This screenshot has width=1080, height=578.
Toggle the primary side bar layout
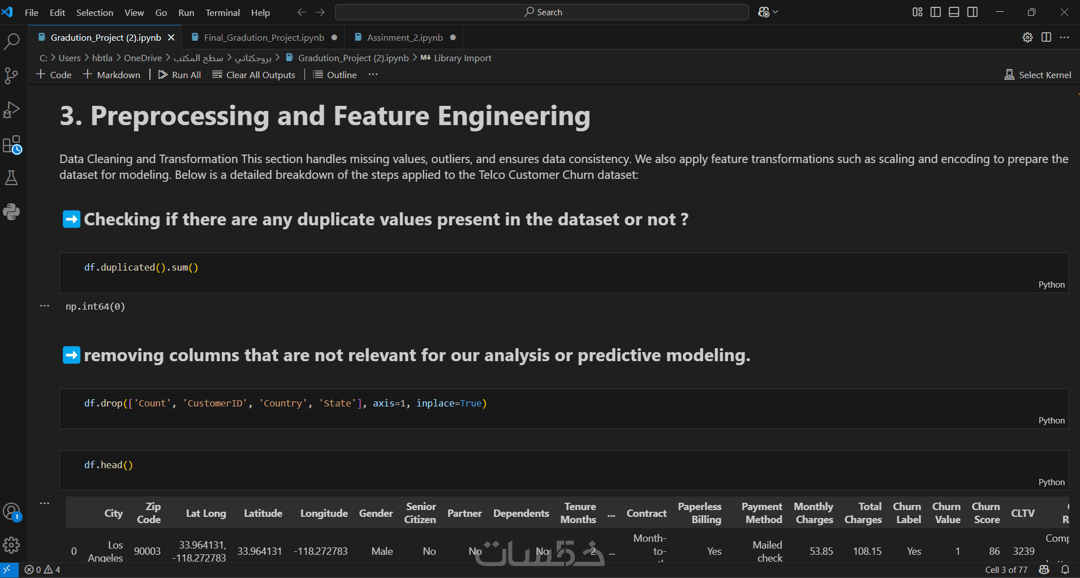click(936, 12)
